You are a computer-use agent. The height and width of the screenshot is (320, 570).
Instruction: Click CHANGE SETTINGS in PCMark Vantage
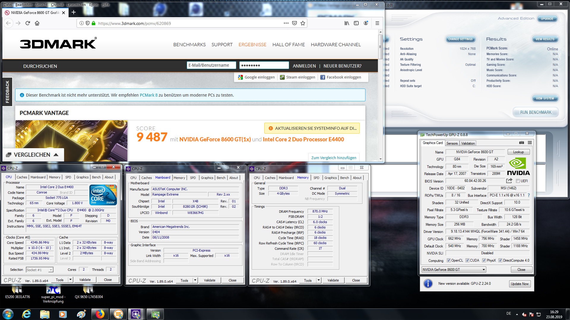pos(460,39)
